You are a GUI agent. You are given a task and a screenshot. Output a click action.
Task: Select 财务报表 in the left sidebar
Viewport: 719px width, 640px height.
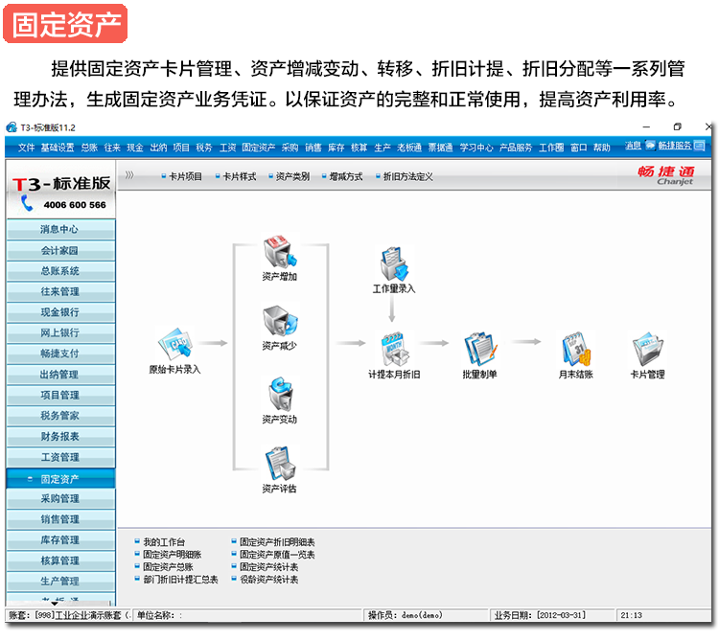pyautogui.click(x=59, y=437)
